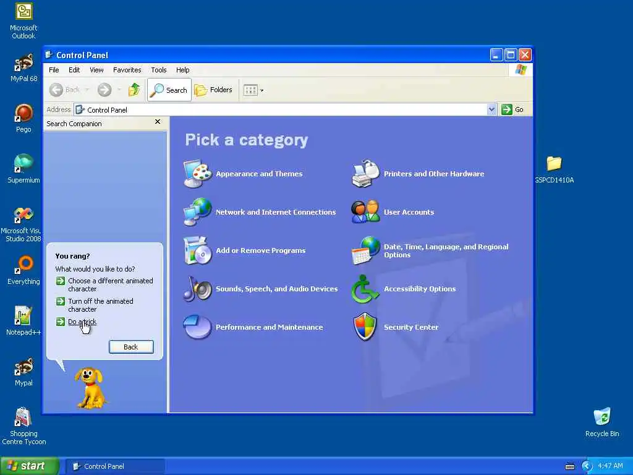Click Appearance and Themes text link
Viewport: 633px width, 475px height.
259,174
